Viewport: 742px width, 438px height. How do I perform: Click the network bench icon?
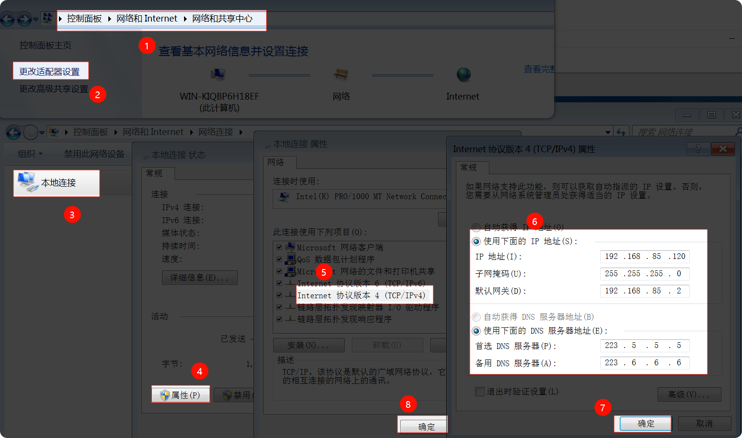click(x=341, y=75)
